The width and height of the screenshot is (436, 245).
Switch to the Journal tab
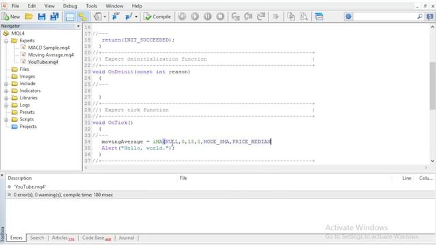click(126, 238)
